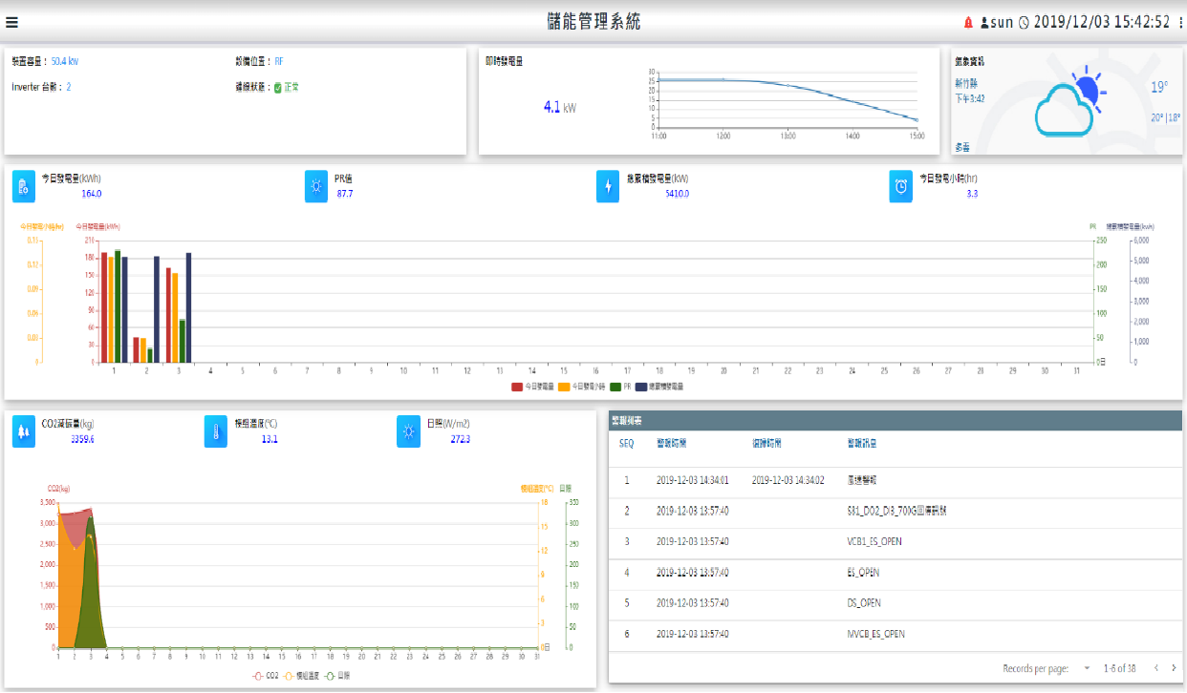Click the sun icon beside PR value
This screenshot has height=693, width=1187.
[316, 186]
